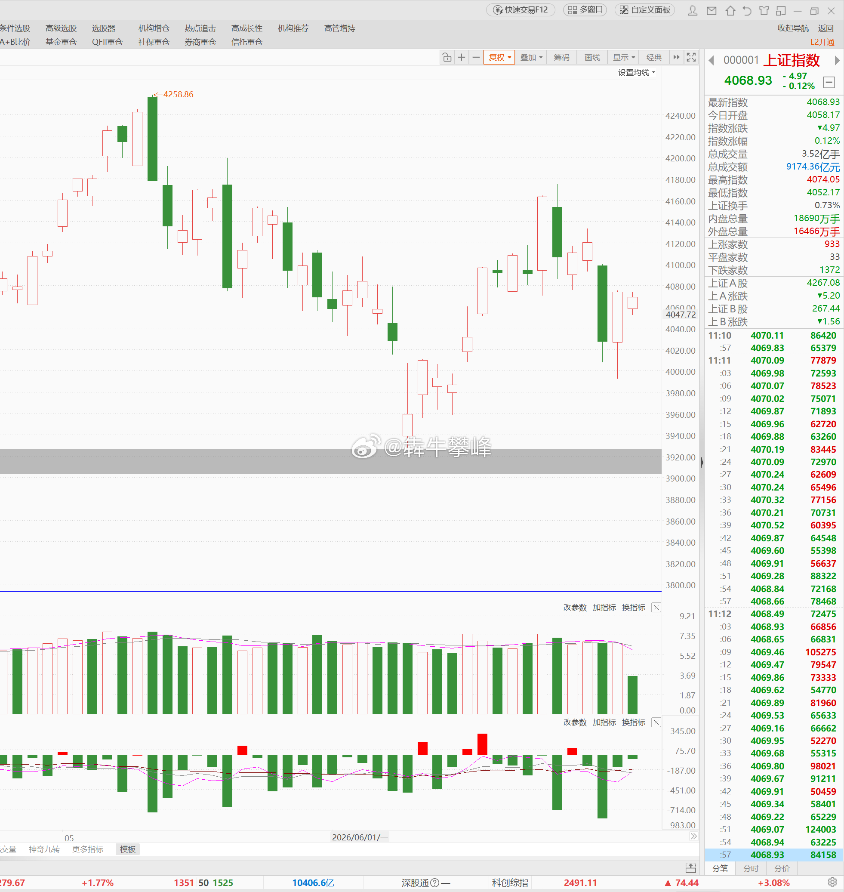
Task: Click 改参数 on lower indicator panel
Action: tap(575, 722)
